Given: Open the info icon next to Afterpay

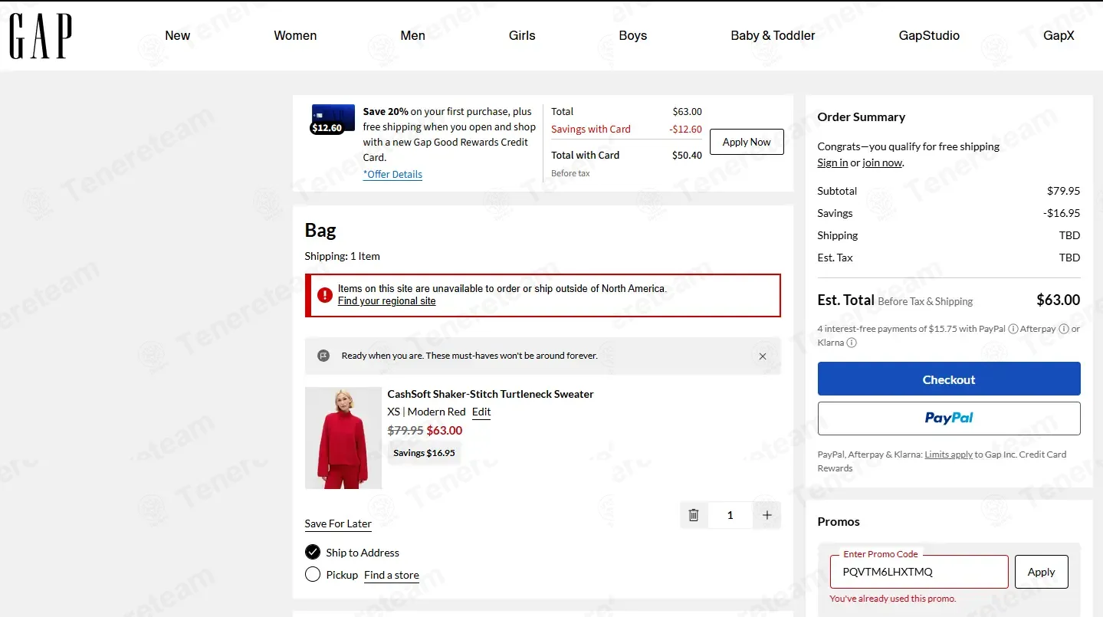Looking at the screenshot, I should click(1064, 329).
